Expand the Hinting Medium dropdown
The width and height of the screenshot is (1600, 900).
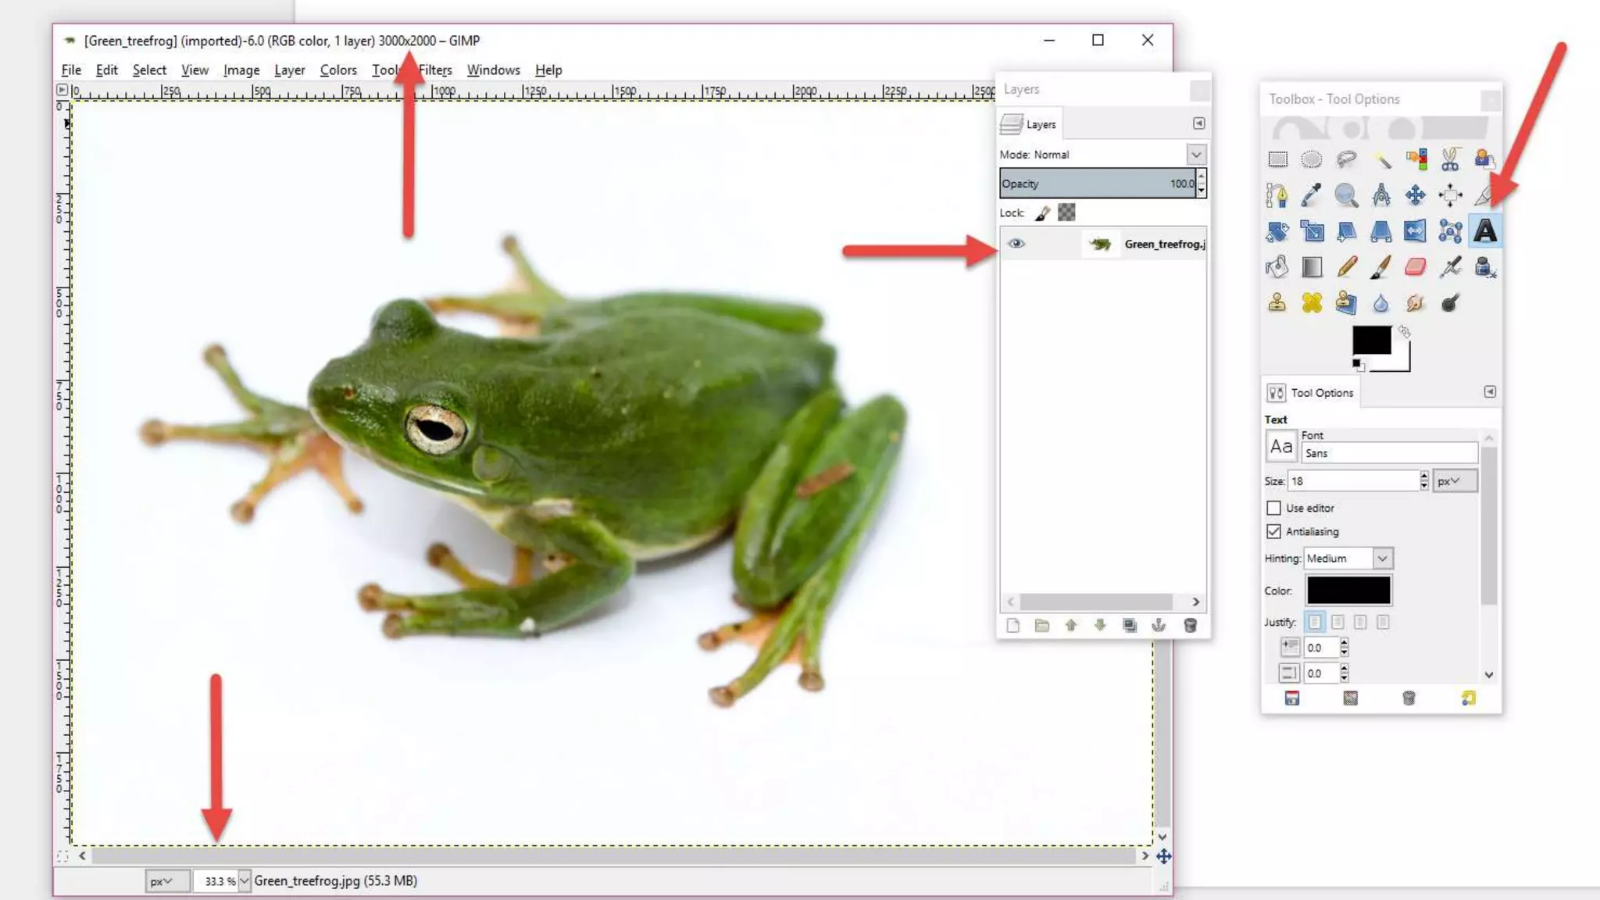(x=1381, y=559)
